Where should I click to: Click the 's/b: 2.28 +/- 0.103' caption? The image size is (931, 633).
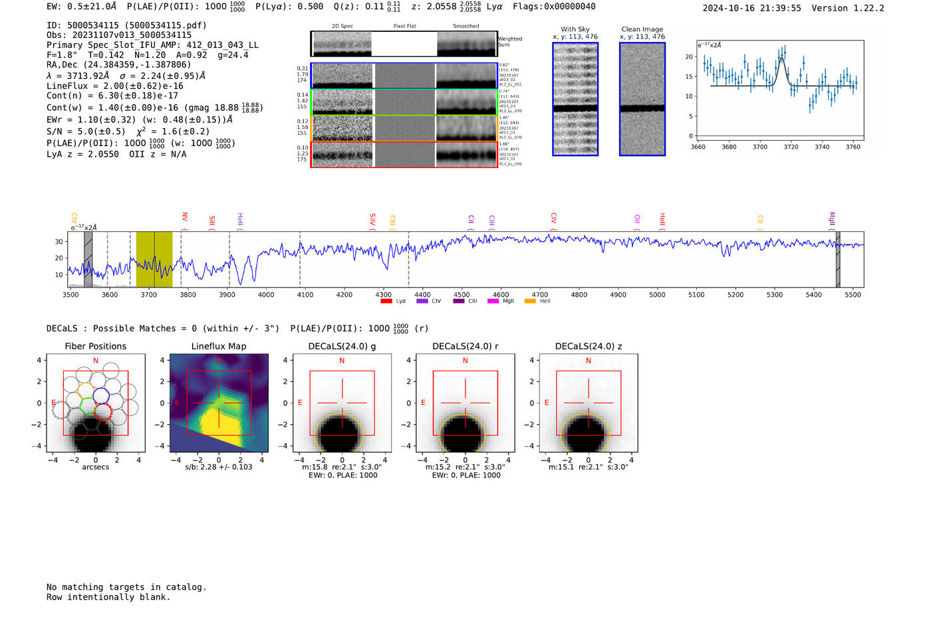coord(219,467)
